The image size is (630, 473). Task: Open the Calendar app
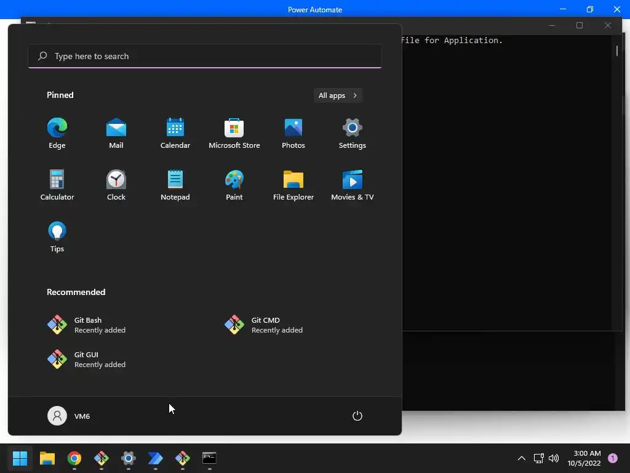pyautogui.click(x=175, y=134)
